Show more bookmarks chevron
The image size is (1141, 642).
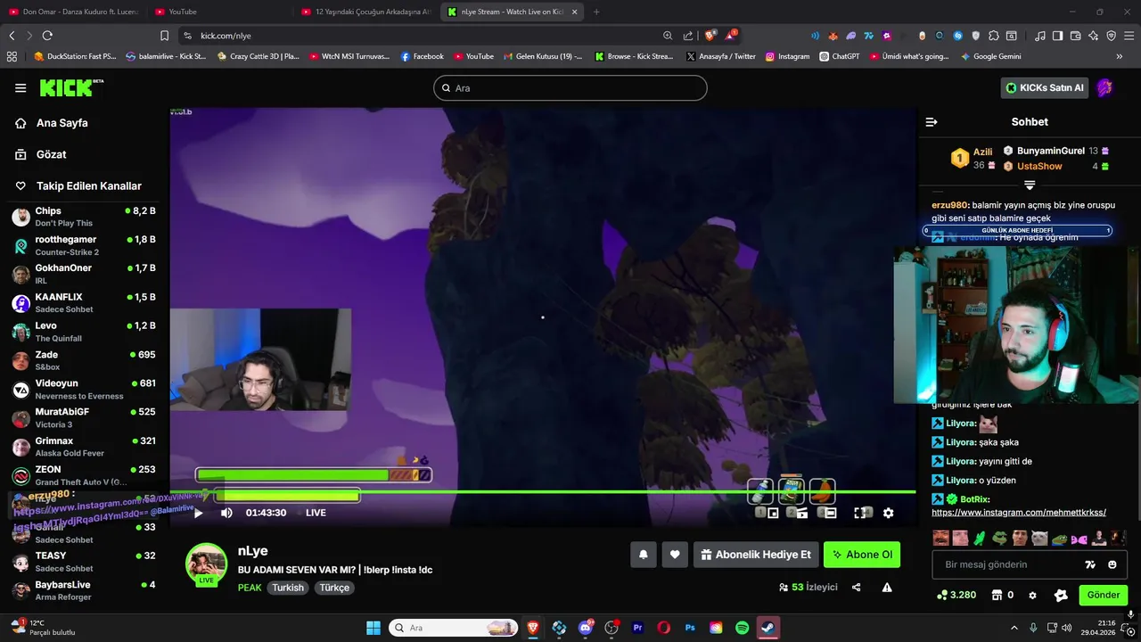point(1120,56)
